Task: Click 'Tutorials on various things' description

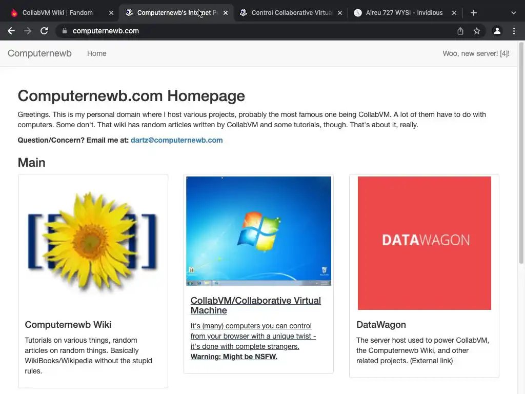Action: pyautogui.click(x=88, y=356)
